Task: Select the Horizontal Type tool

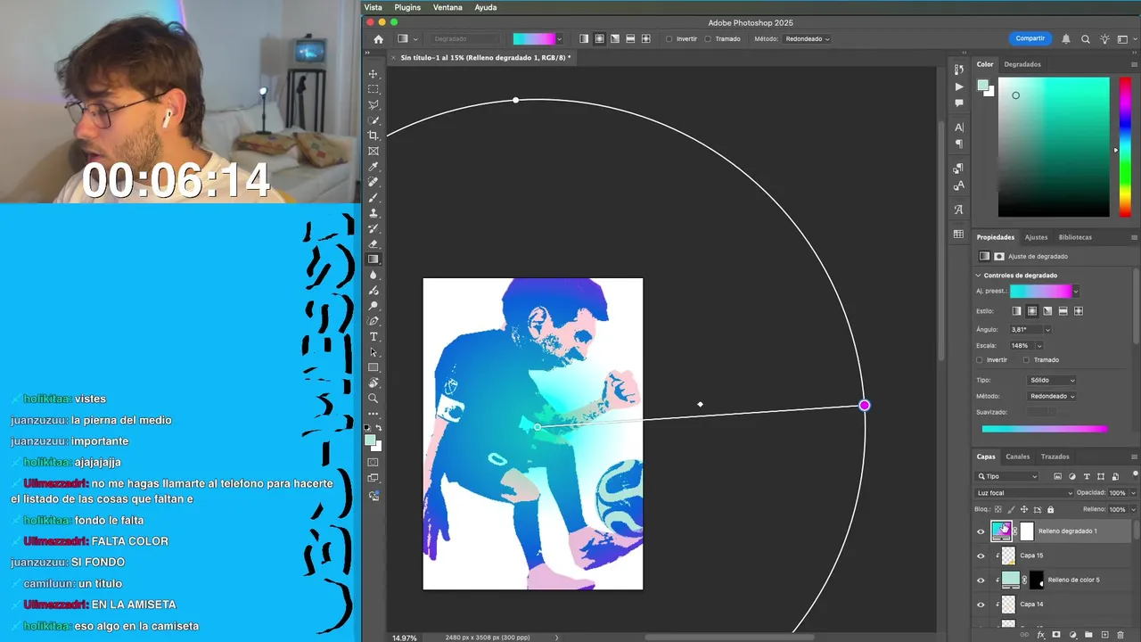Action: pos(373,336)
